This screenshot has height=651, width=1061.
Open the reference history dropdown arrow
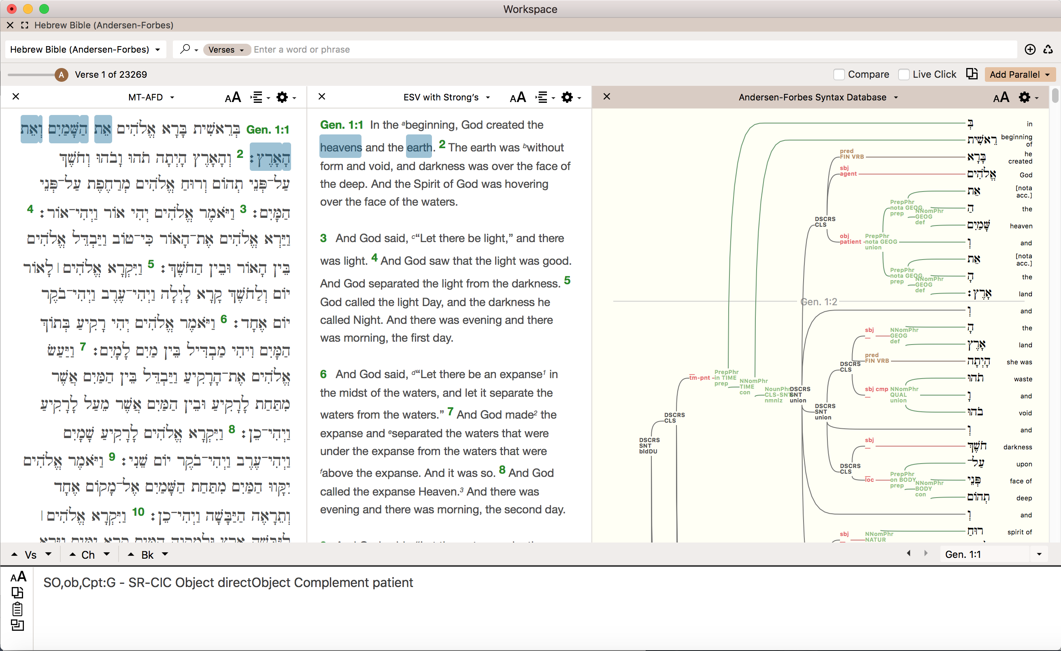[x=1039, y=555]
